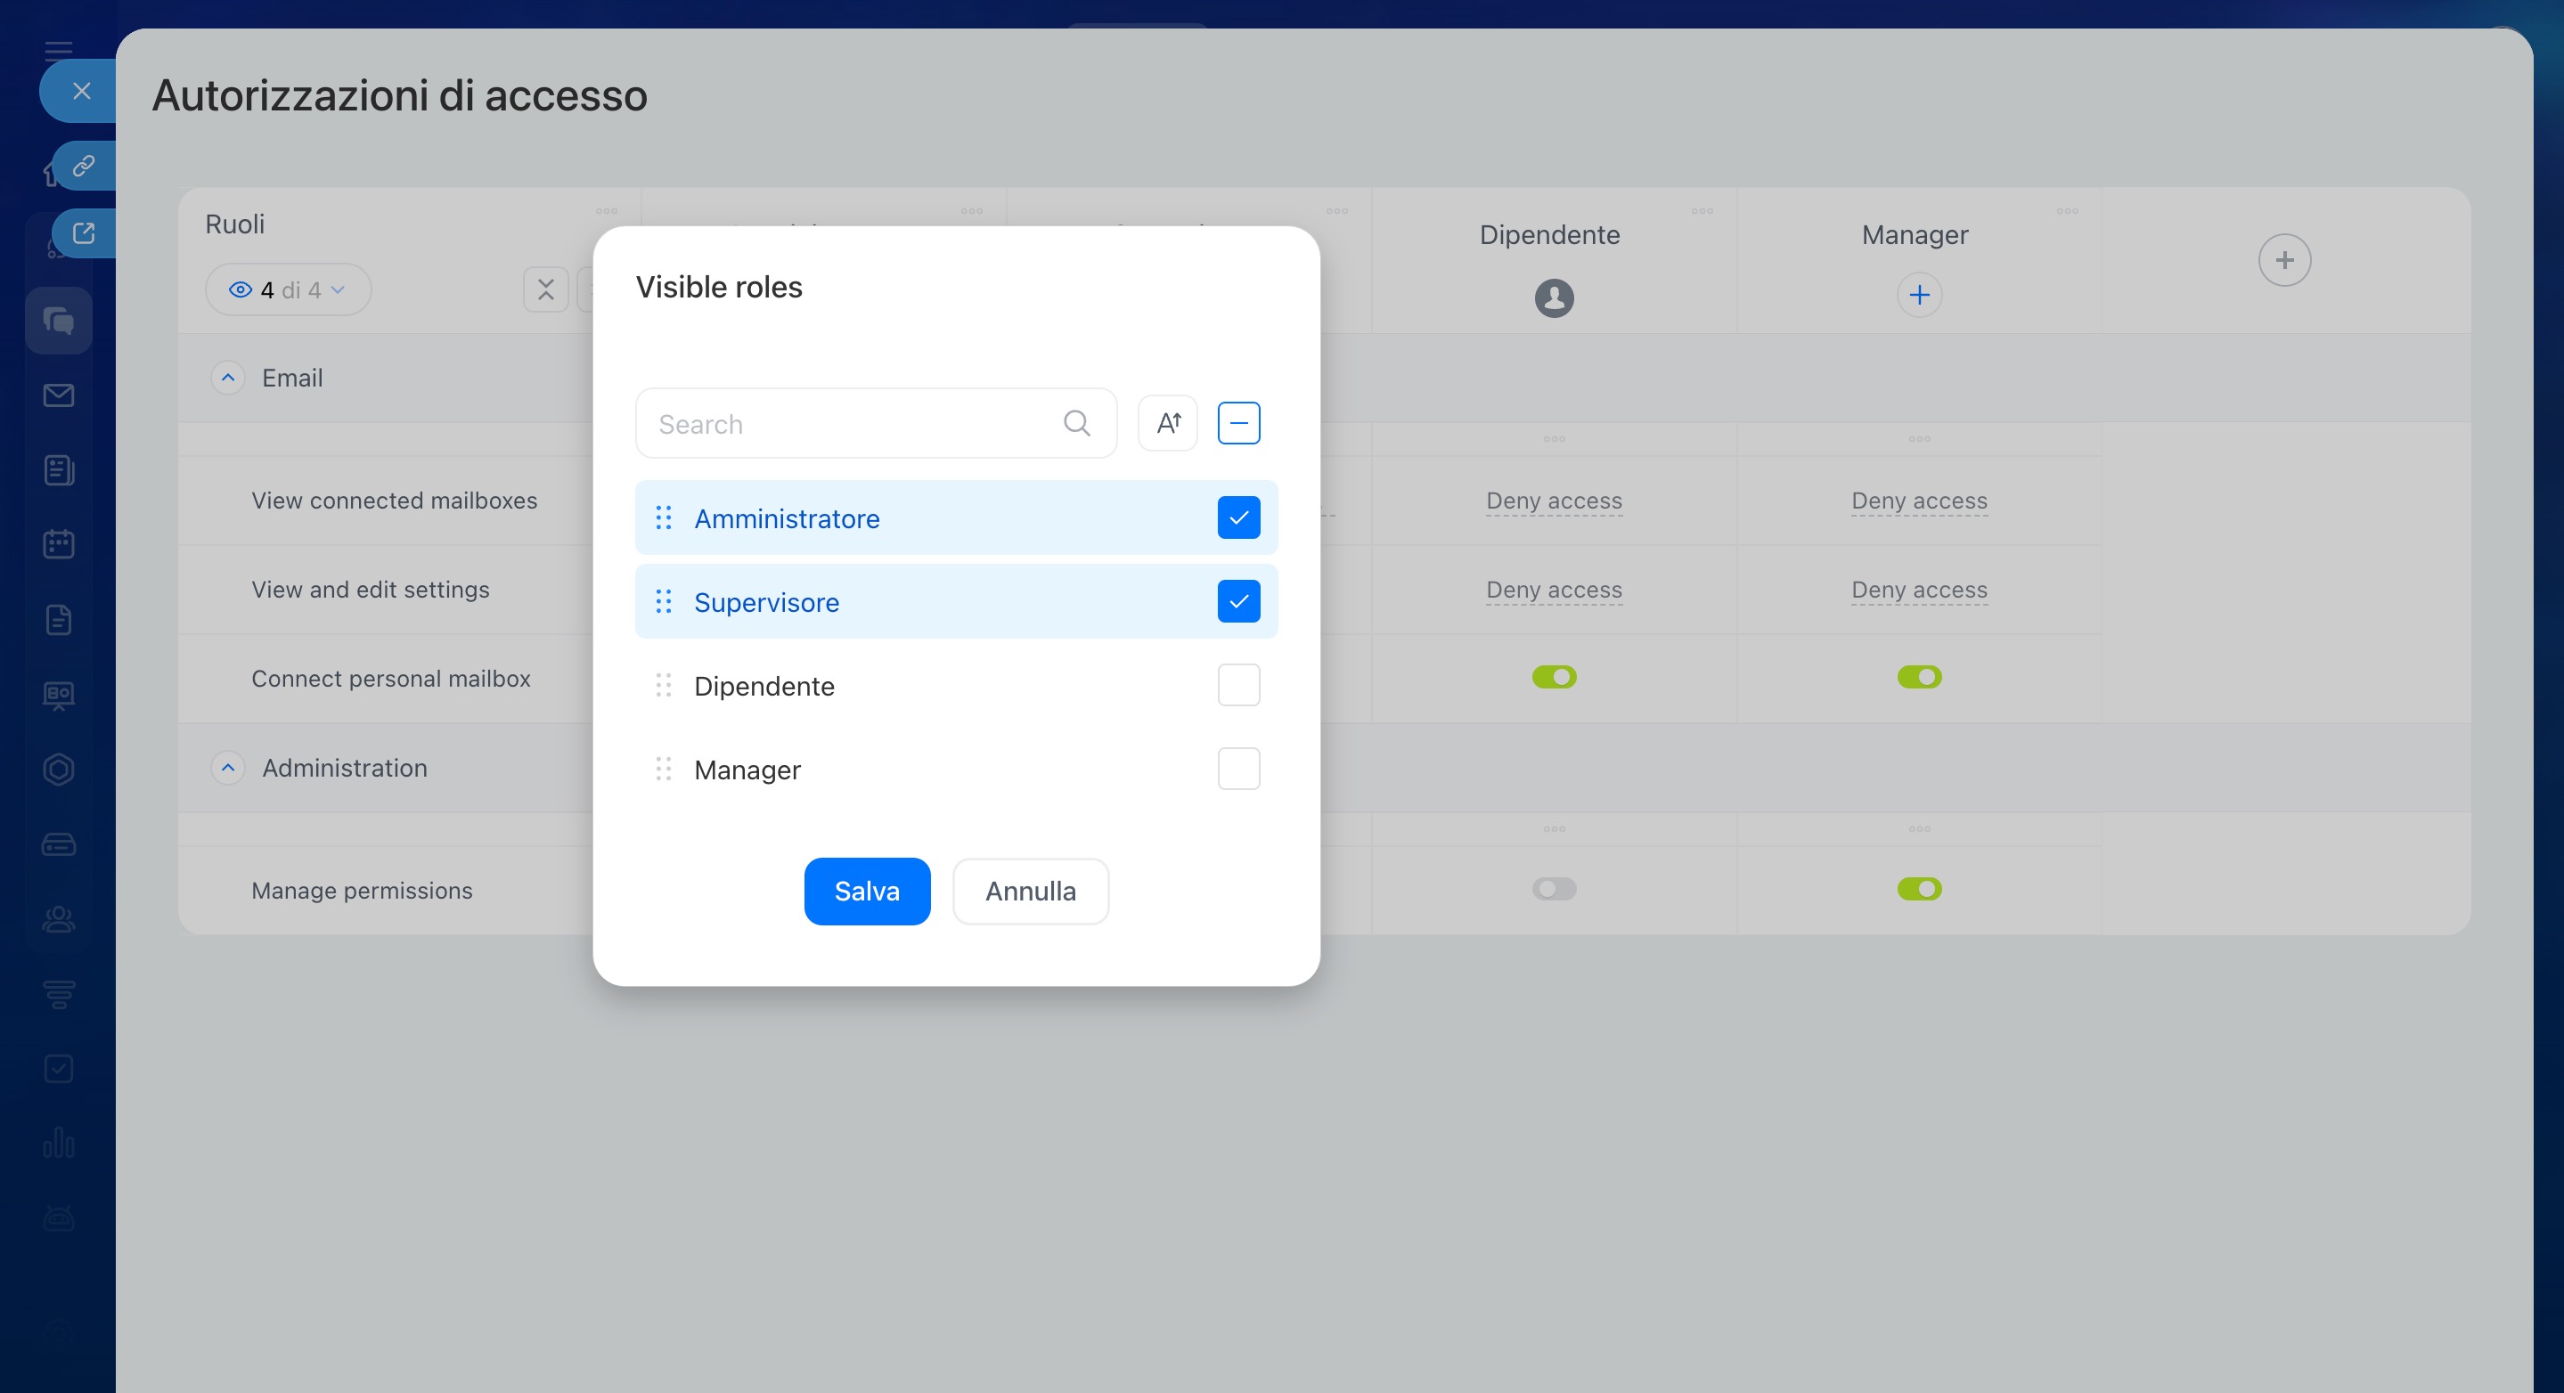Click drag handle next to Dipendente

click(x=663, y=686)
